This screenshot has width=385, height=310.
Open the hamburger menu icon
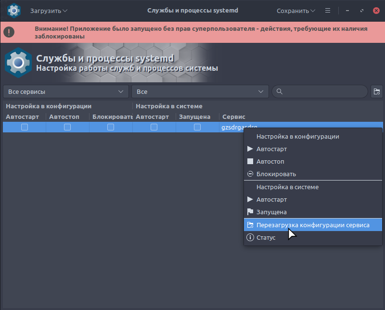tap(328, 11)
